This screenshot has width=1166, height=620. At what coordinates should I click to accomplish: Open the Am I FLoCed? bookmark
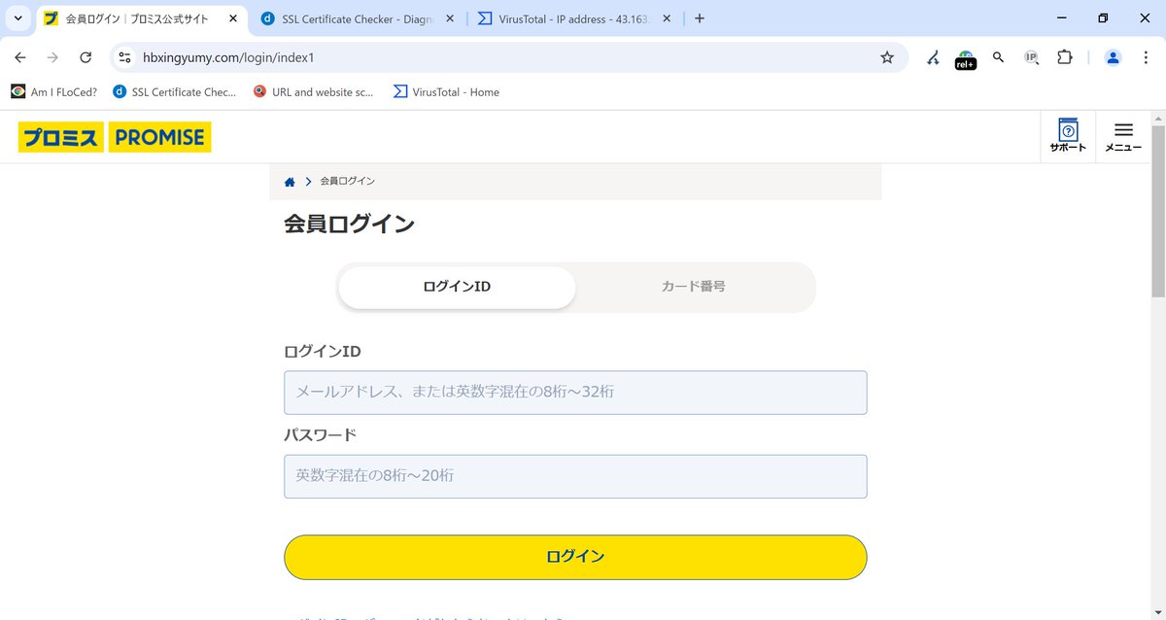tap(54, 92)
